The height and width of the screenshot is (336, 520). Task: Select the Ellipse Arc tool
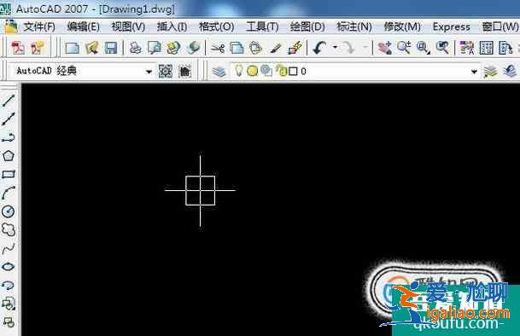[x=9, y=285]
